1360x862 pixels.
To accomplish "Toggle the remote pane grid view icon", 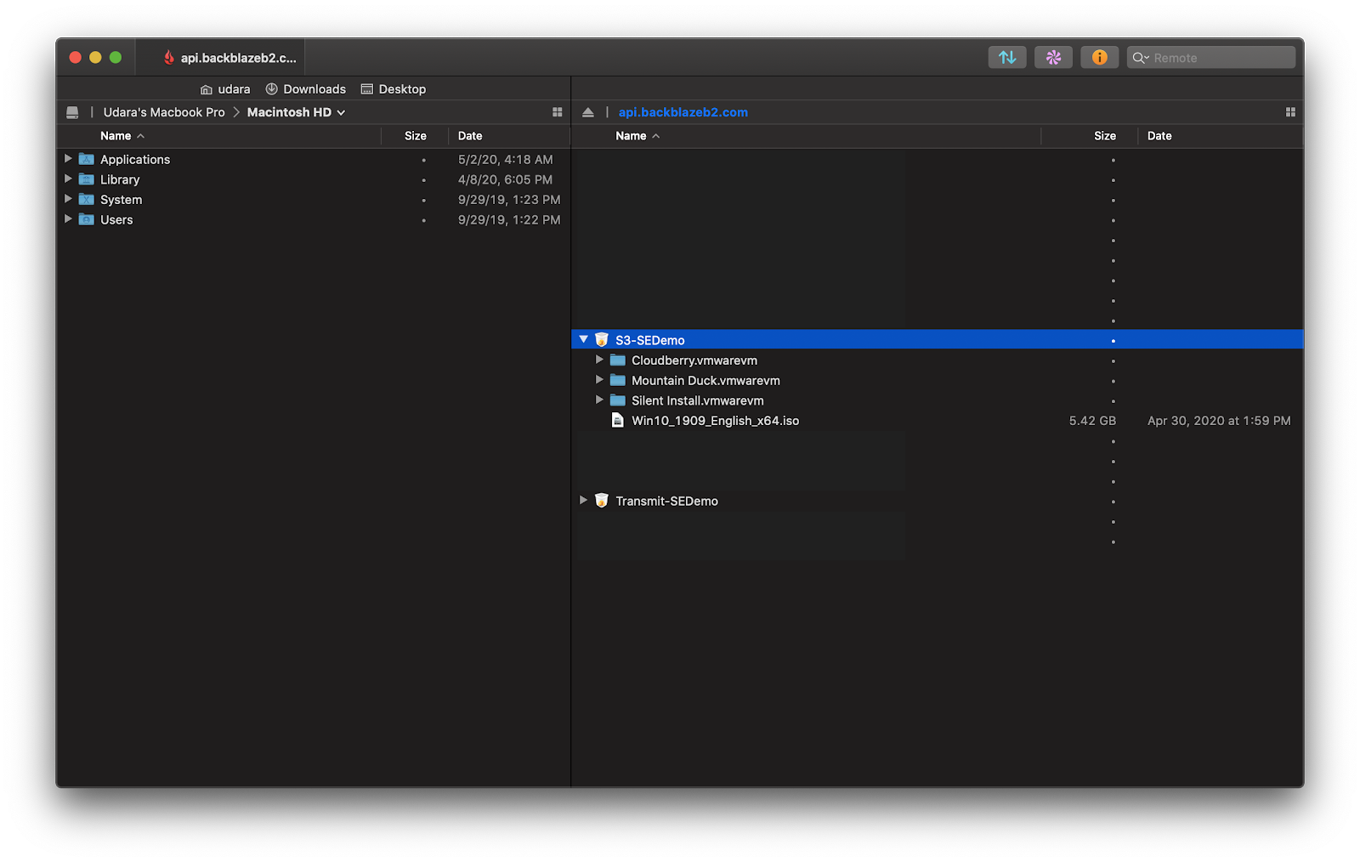I will (x=1290, y=112).
